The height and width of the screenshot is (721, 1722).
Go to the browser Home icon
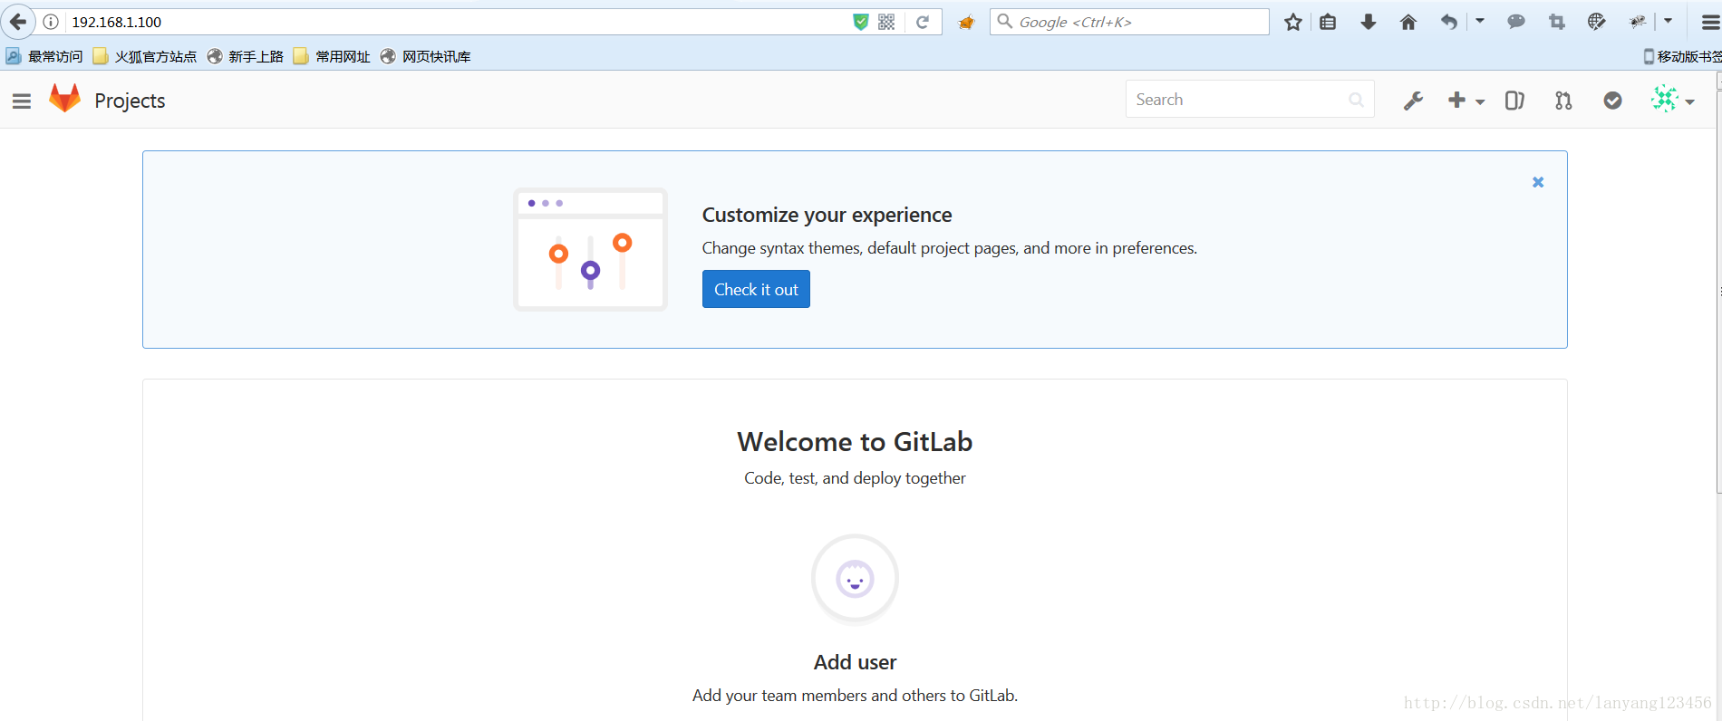(1408, 22)
